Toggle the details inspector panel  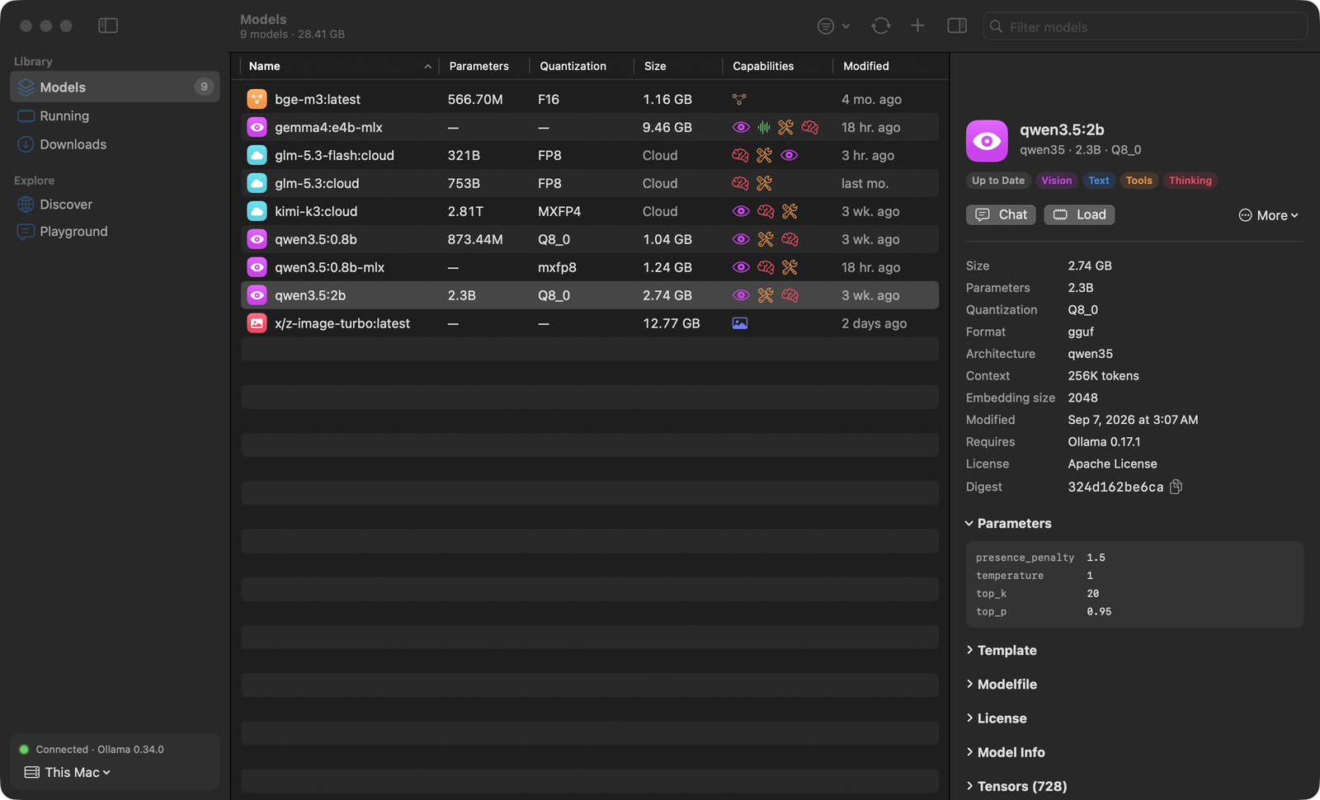(957, 26)
